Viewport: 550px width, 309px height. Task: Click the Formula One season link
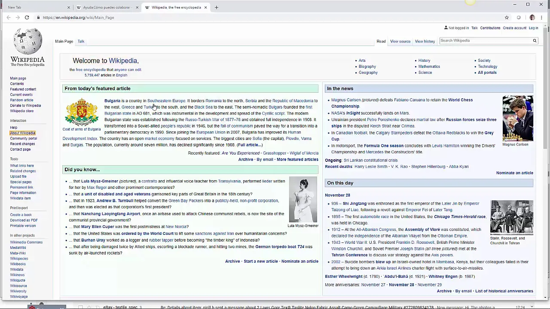coord(384,146)
